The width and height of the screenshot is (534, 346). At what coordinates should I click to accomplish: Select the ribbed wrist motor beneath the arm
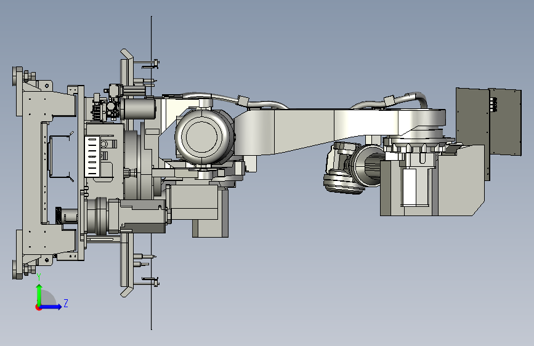click(x=343, y=184)
